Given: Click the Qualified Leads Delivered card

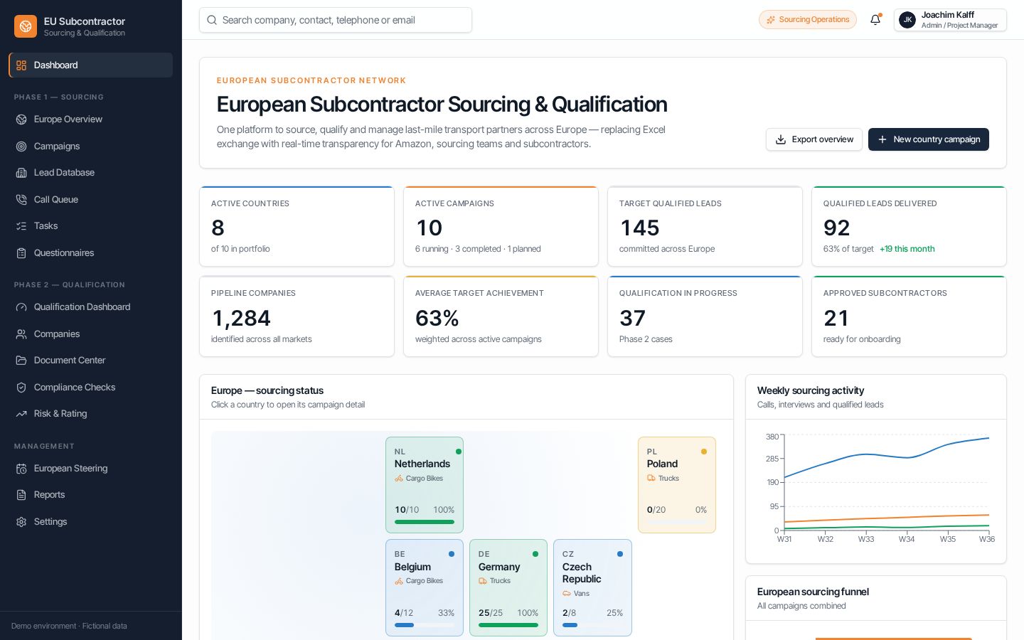Looking at the screenshot, I should tap(909, 226).
